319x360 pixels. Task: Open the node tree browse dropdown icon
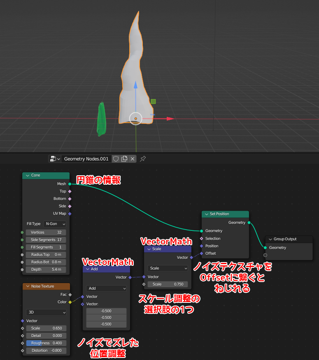pyautogui.click(x=54, y=159)
